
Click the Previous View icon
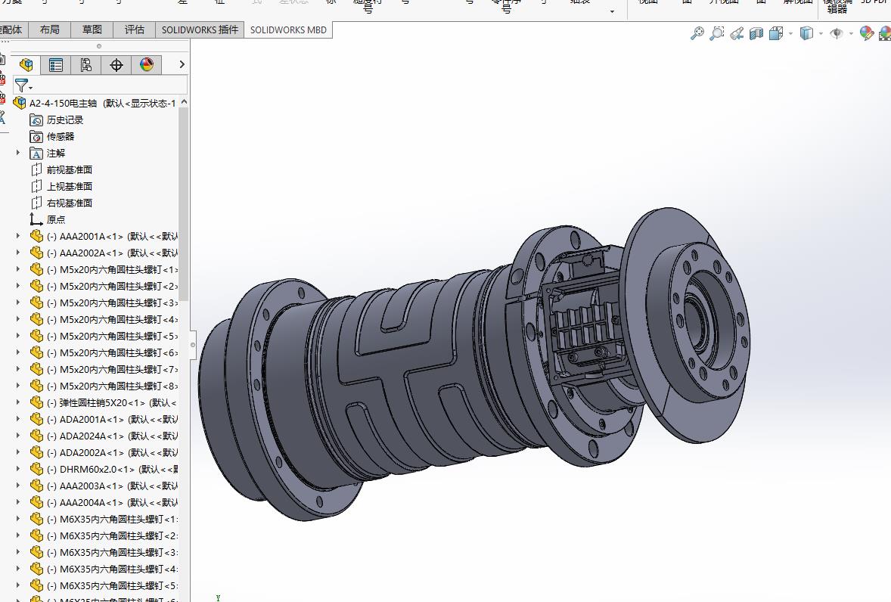coord(737,33)
